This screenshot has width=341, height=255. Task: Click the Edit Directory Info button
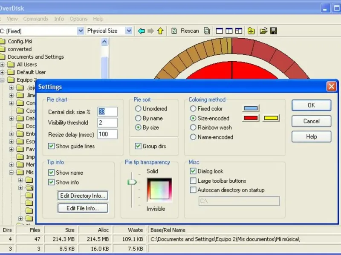[82, 196]
